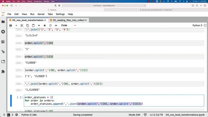Click cell 26 ','.join input

click(114, 84)
